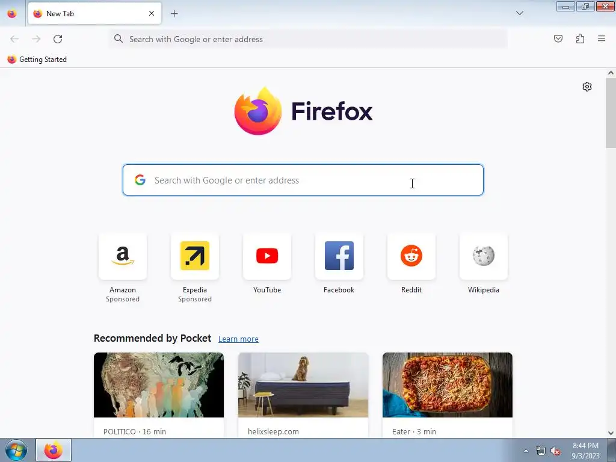The height and width of the screenshot is (462, 616).
Task: Click the page scrollbar thumb
Action: click(x=611, y=114)
